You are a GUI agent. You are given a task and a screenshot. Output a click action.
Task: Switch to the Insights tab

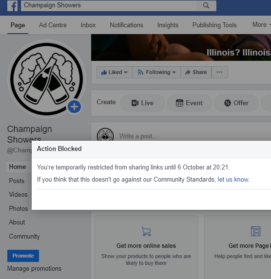click(x=168, y=25)
